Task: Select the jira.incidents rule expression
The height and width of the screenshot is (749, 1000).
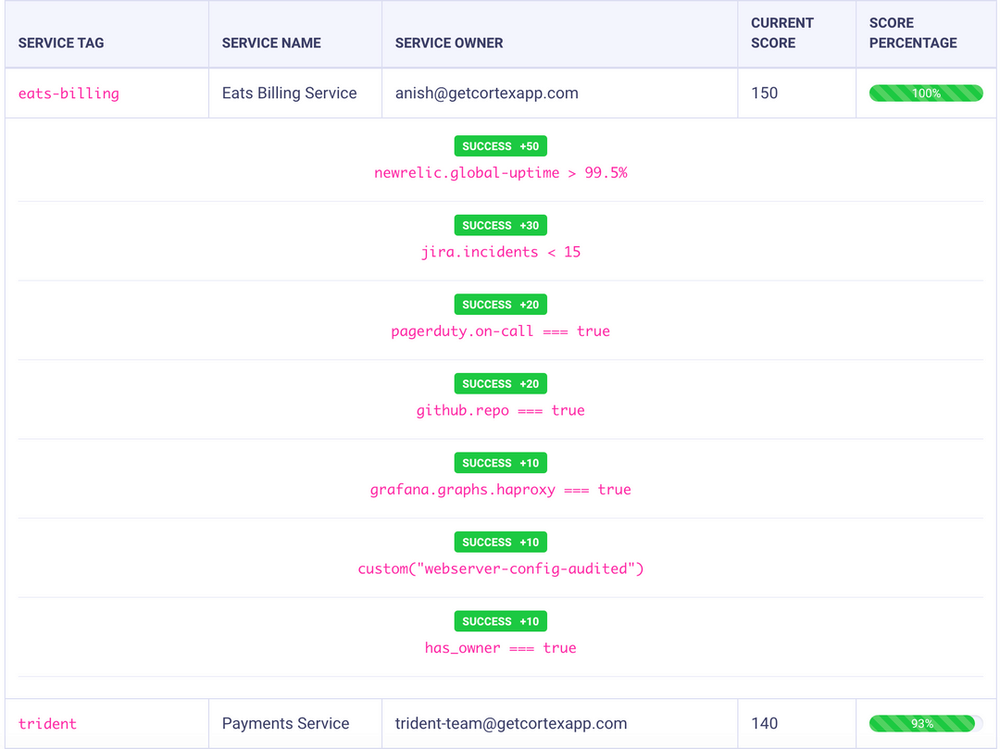Action: [500, 251]
